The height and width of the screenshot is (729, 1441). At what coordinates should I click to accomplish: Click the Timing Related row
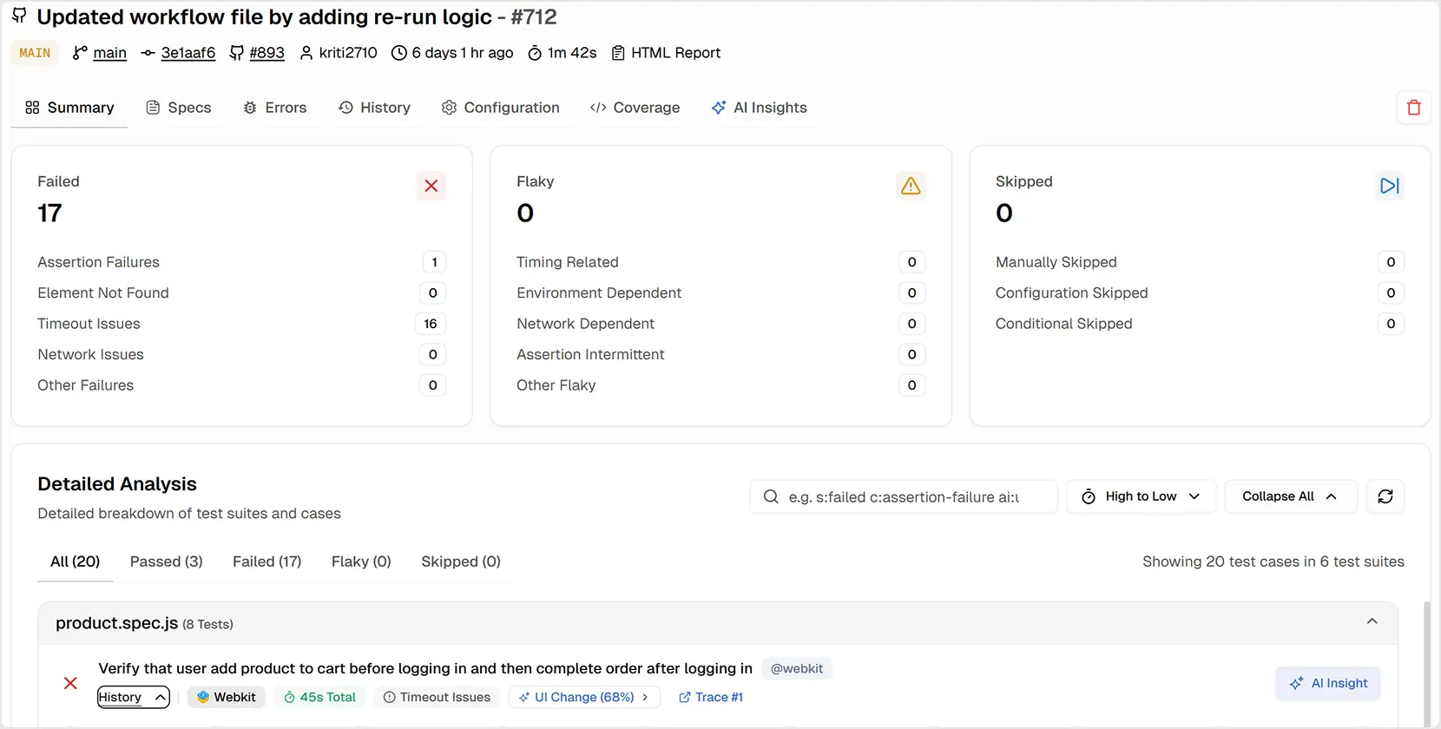(x=720, y=262)
